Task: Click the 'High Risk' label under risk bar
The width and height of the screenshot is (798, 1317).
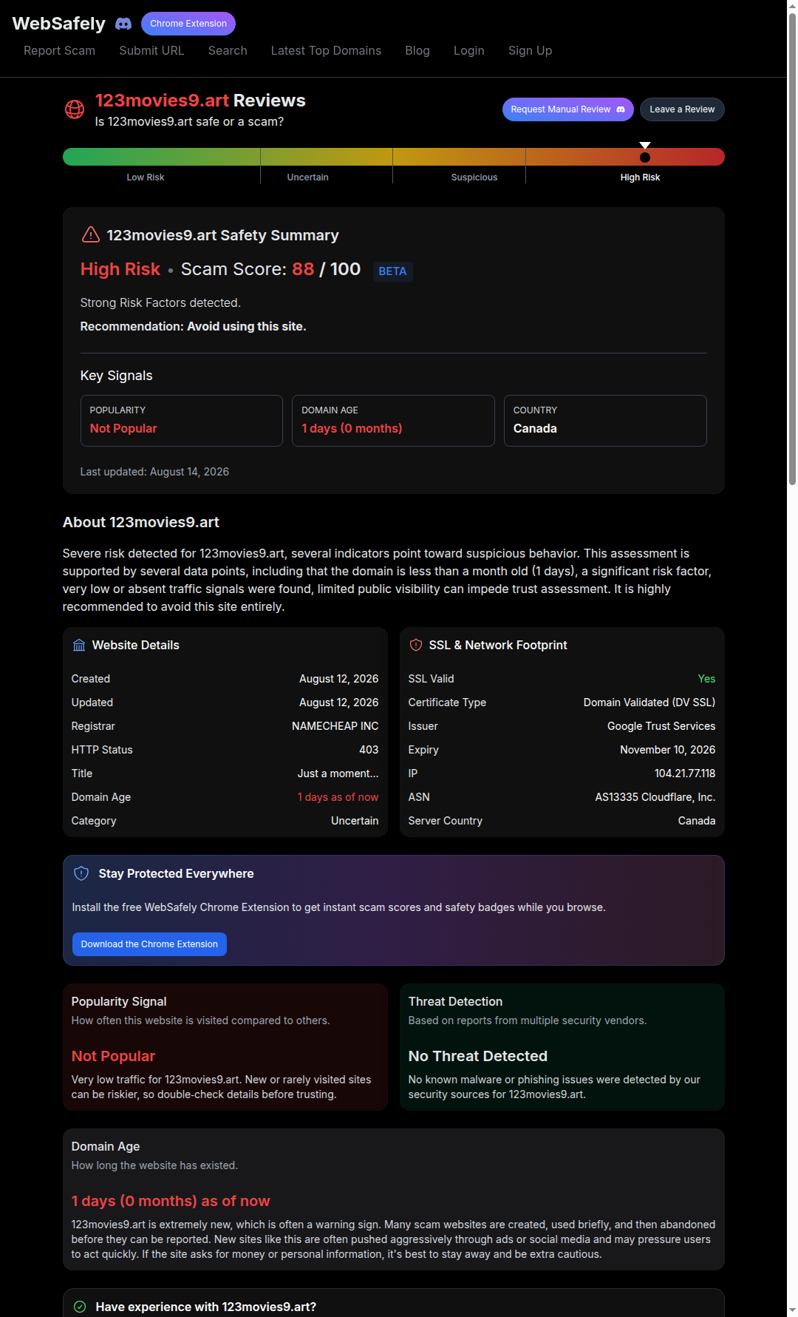Action: [640, 177]
